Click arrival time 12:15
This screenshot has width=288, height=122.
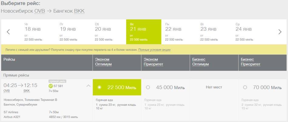pyautogui.click(x=30, y=85)
